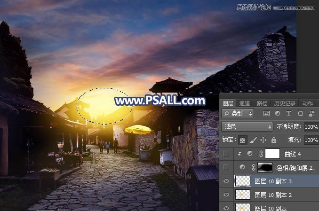Viewport: 319px width, 211px height.
Task: Click the 填充 value field
Action: click(311, 140)
